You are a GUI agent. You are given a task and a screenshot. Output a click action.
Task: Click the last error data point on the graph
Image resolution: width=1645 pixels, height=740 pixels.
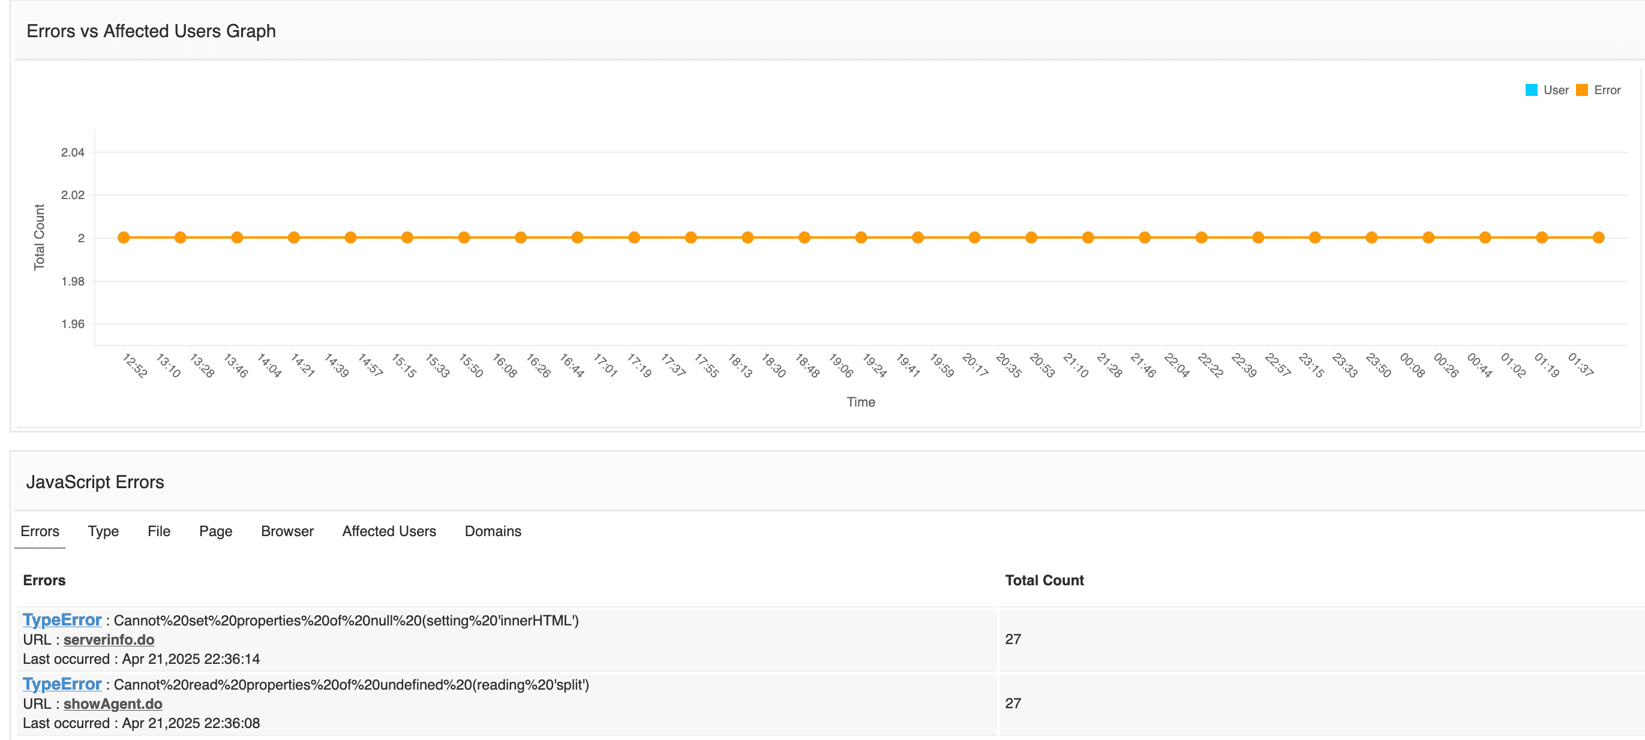[1598, 237]
